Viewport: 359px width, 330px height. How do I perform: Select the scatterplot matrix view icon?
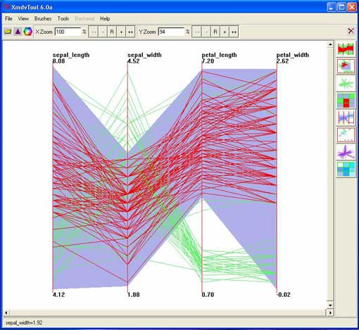(346, 66)
